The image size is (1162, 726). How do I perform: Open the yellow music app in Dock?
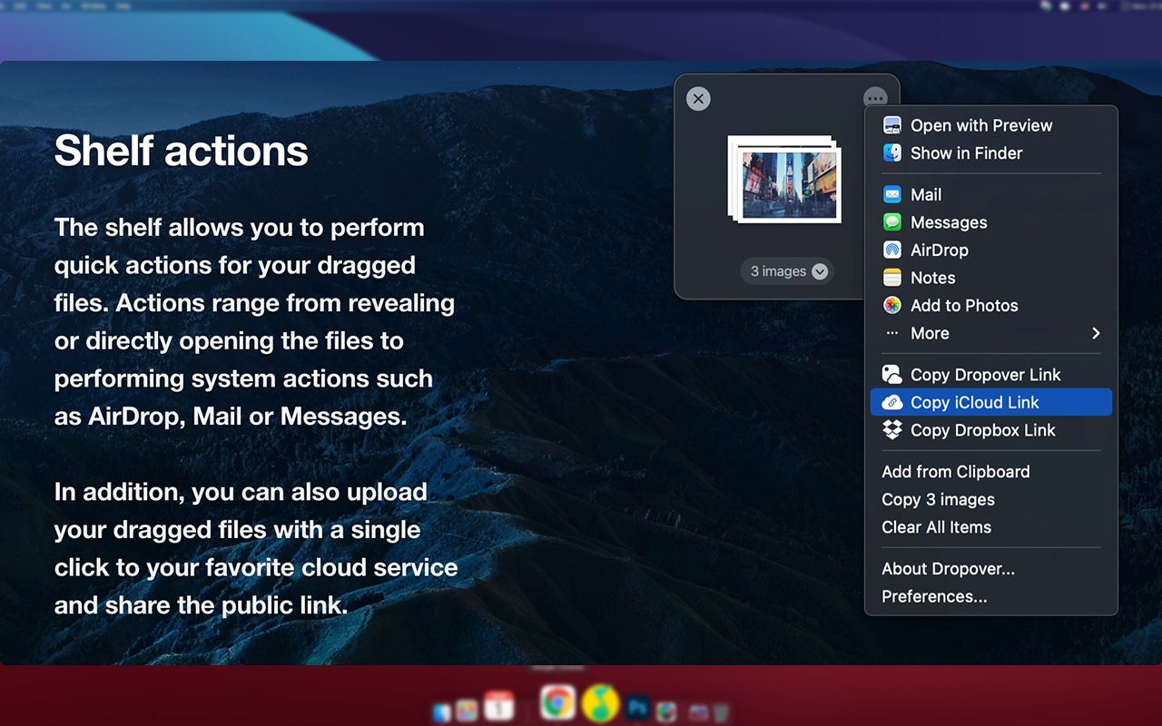600,703
